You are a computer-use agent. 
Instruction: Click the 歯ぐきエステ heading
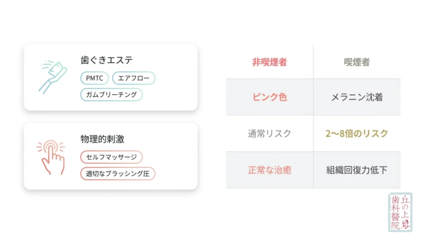click(x=106, y=60)
